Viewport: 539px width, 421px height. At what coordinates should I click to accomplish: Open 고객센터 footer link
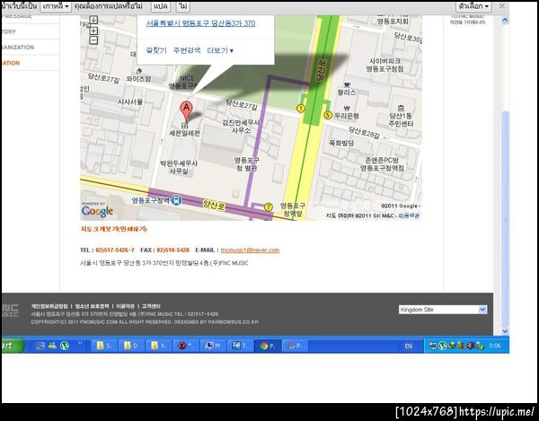coord(151,306)
